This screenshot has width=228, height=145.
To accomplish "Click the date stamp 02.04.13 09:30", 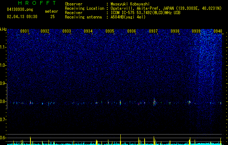I will click(22, 17).
